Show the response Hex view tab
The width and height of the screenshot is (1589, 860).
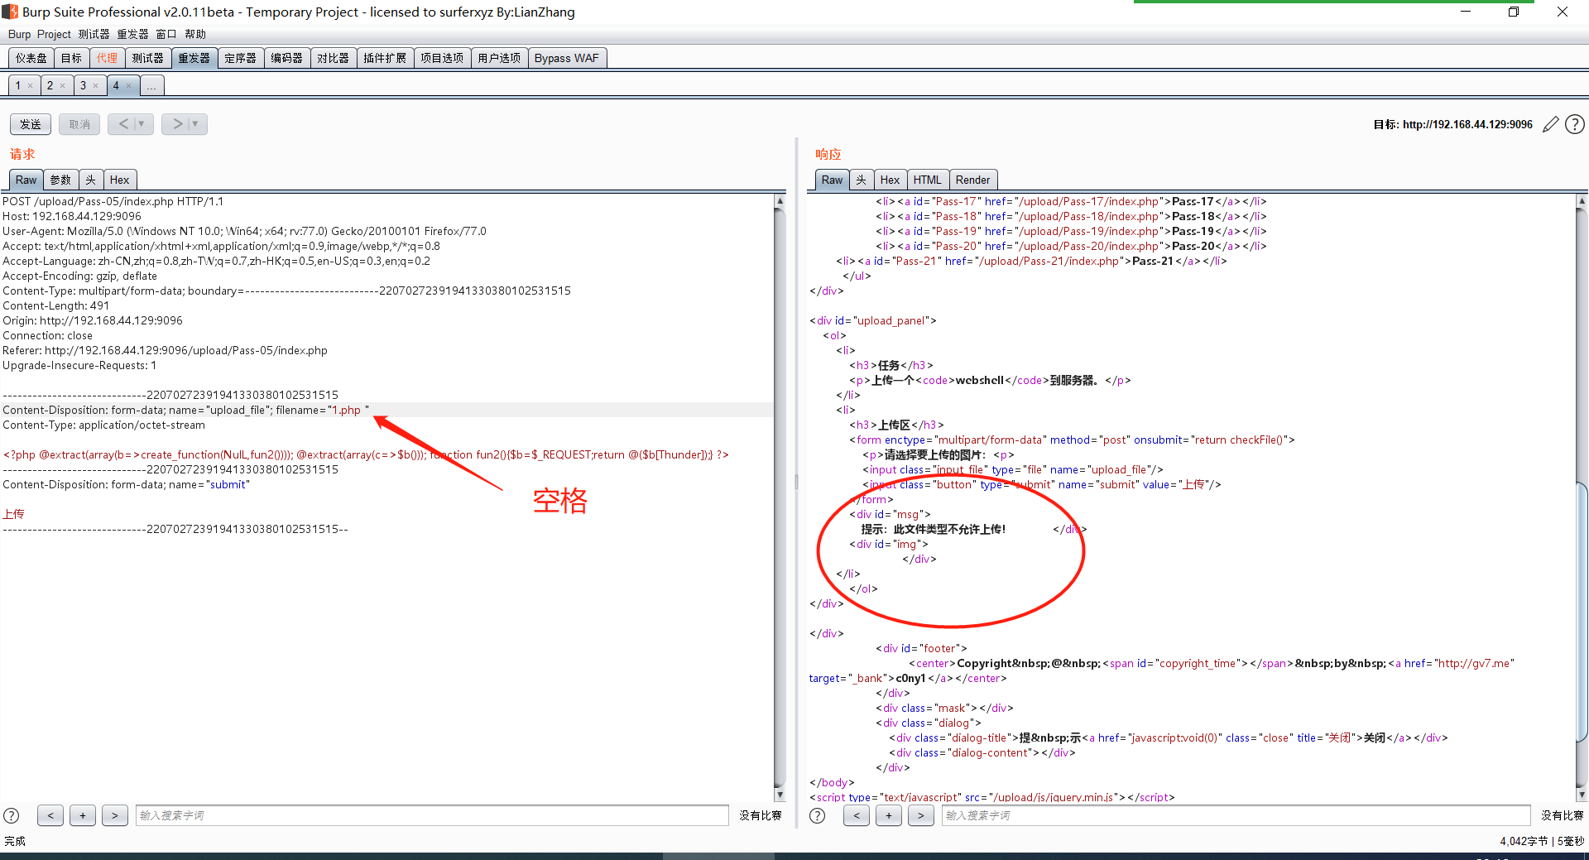(x=891, y=180)
